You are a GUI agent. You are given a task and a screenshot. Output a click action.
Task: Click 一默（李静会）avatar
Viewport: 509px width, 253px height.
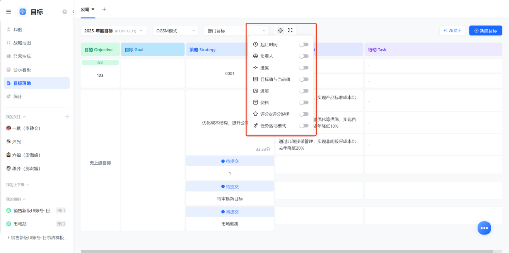(x=9, y=128)
